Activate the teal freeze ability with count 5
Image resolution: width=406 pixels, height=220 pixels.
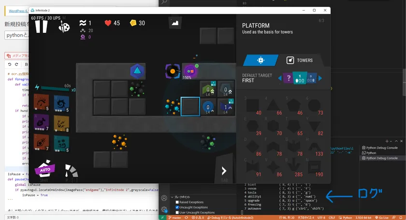[x=61, y=144]
